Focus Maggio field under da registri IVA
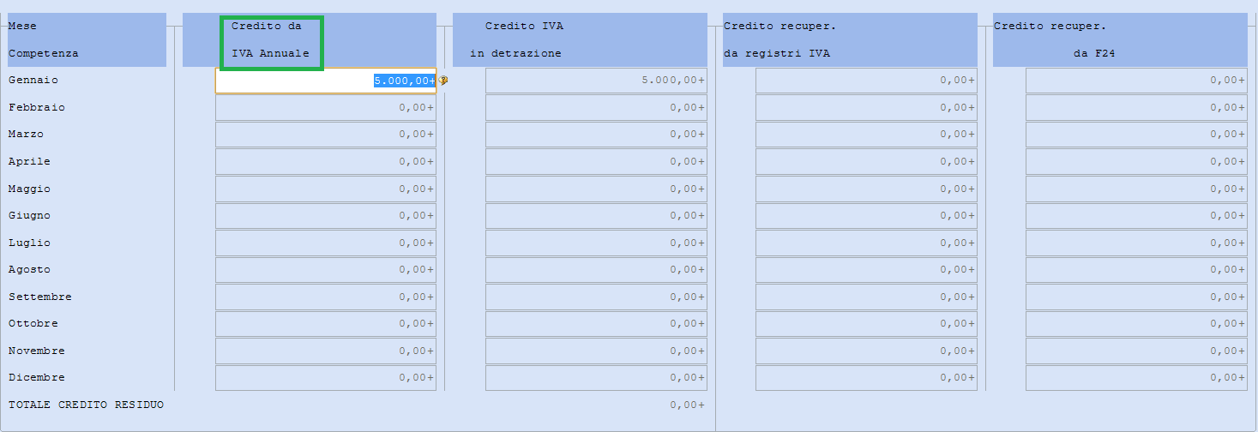This screenshot has height=432, width=1258. (x=866, y=189)
